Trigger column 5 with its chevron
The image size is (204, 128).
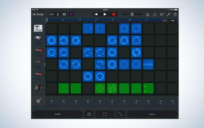(x=100, y=102)
